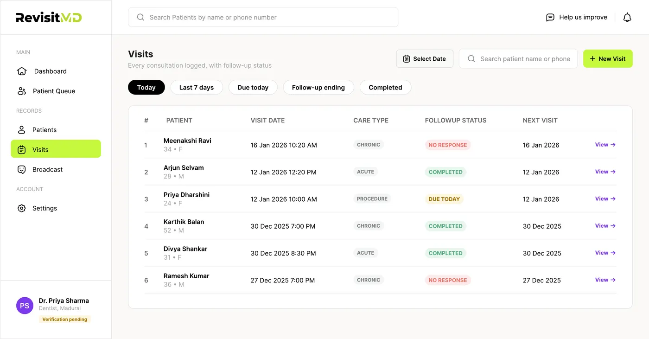Image resolution: width=649 pixels, height=339 pixels.
Task: Click COMPLETED status for Arjun Selvam
Action: [445, 172]
